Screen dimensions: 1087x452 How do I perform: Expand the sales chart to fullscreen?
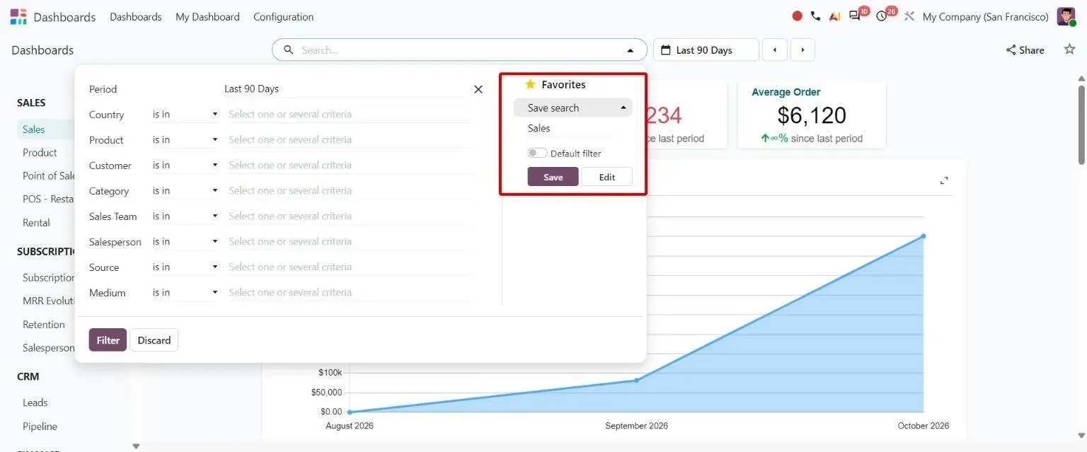(944, 180)
